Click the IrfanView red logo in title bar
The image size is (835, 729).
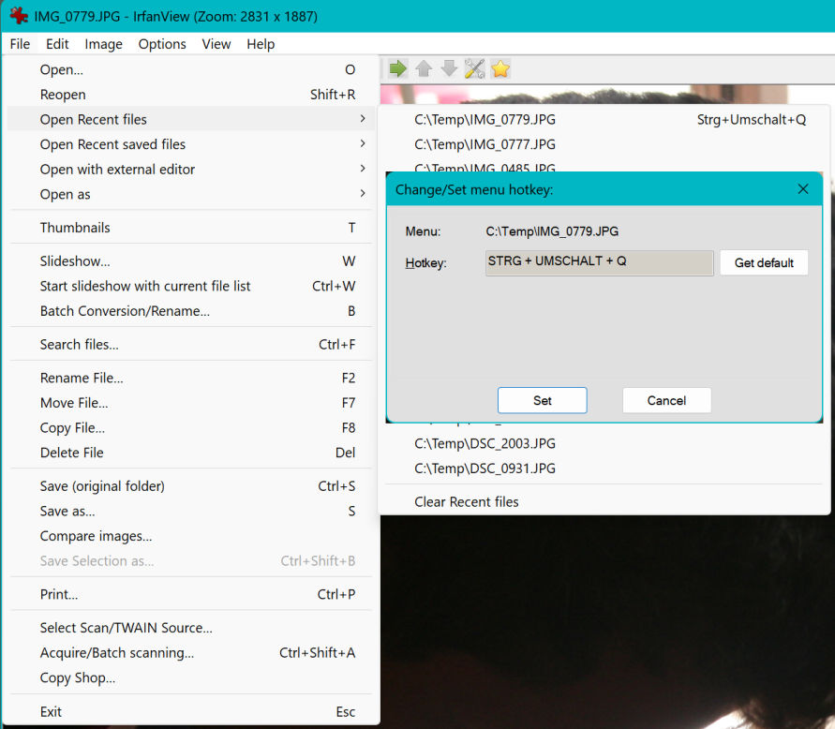[x=18, y=16]
